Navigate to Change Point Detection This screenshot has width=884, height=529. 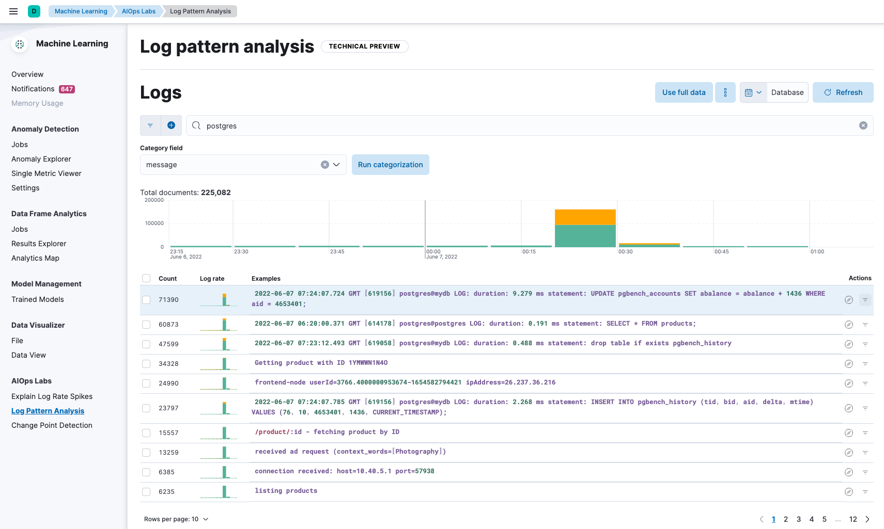[52, 425]
